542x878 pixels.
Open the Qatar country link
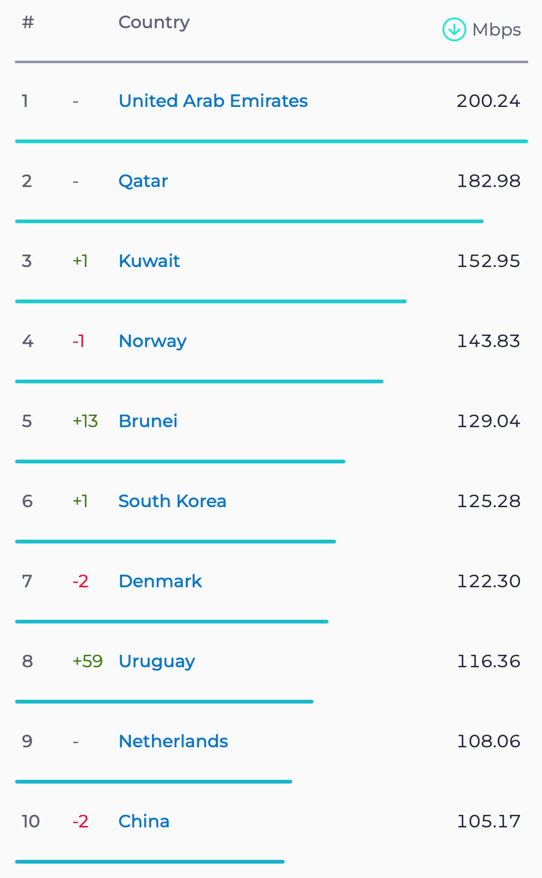(x=143, y=181)
